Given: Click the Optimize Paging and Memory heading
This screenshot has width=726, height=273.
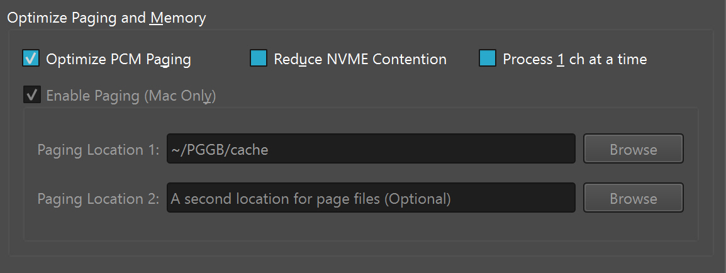Looking at the screenshot, I should pyautogui.click(x=106, y=18).
